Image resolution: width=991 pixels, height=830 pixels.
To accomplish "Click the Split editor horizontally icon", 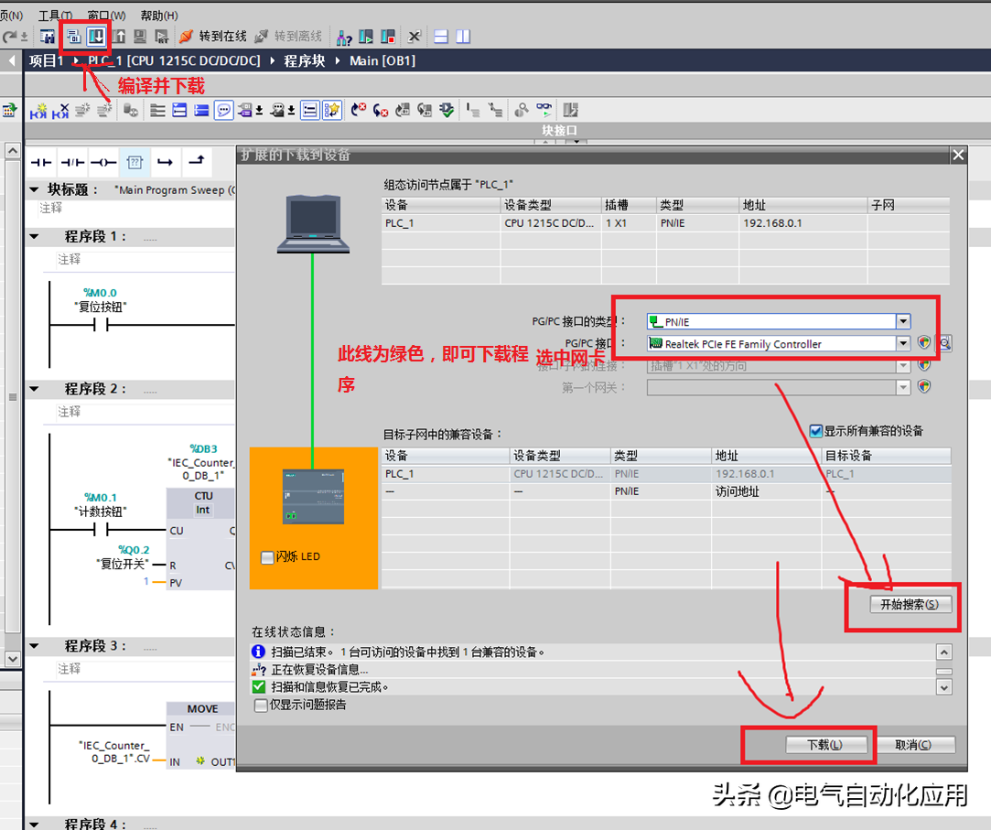I will click(x=441, y=37).
